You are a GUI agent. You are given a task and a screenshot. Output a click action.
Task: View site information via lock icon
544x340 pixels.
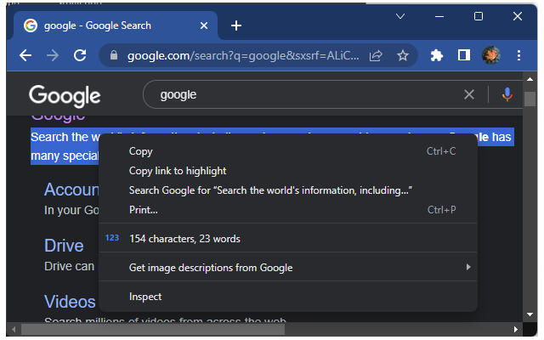[114, 55]
